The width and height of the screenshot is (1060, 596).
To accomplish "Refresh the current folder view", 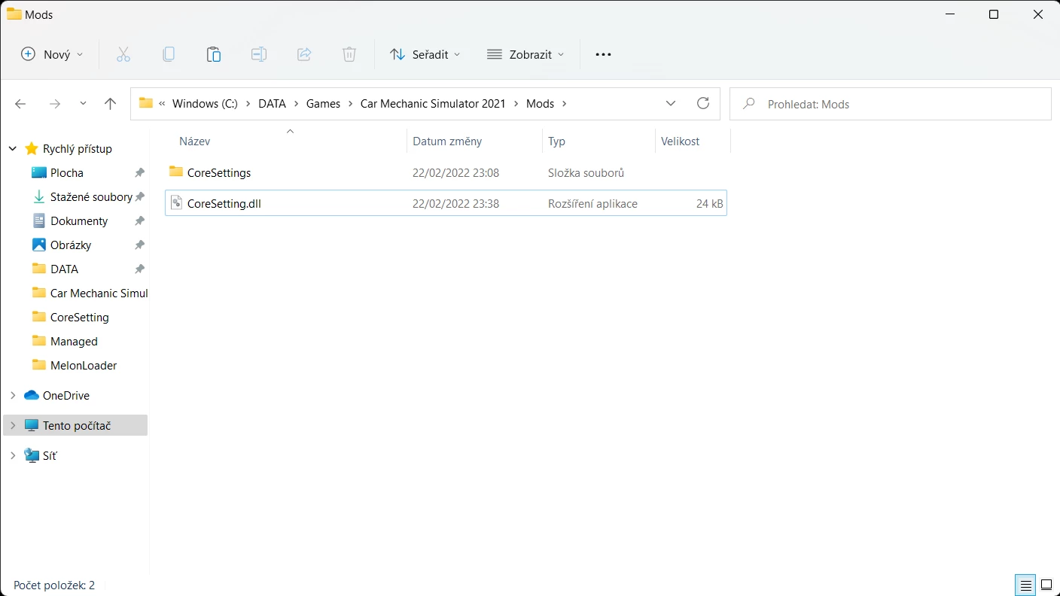I will (x=703, y=103).
